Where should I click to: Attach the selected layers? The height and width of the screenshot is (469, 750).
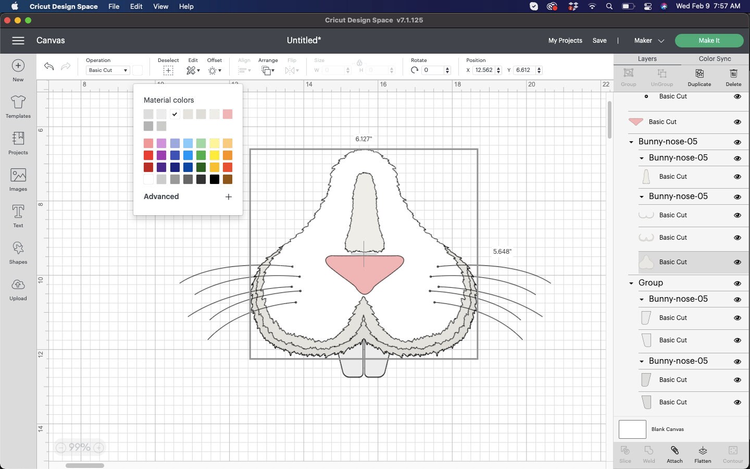[674, 454]
